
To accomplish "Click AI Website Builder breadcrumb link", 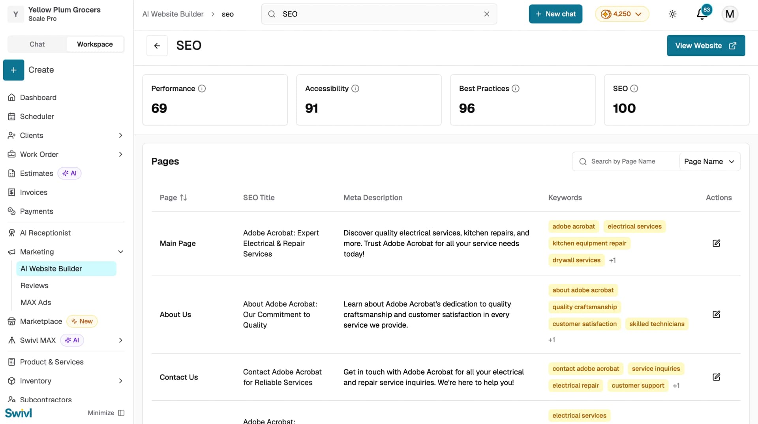I will click(173, 14).
